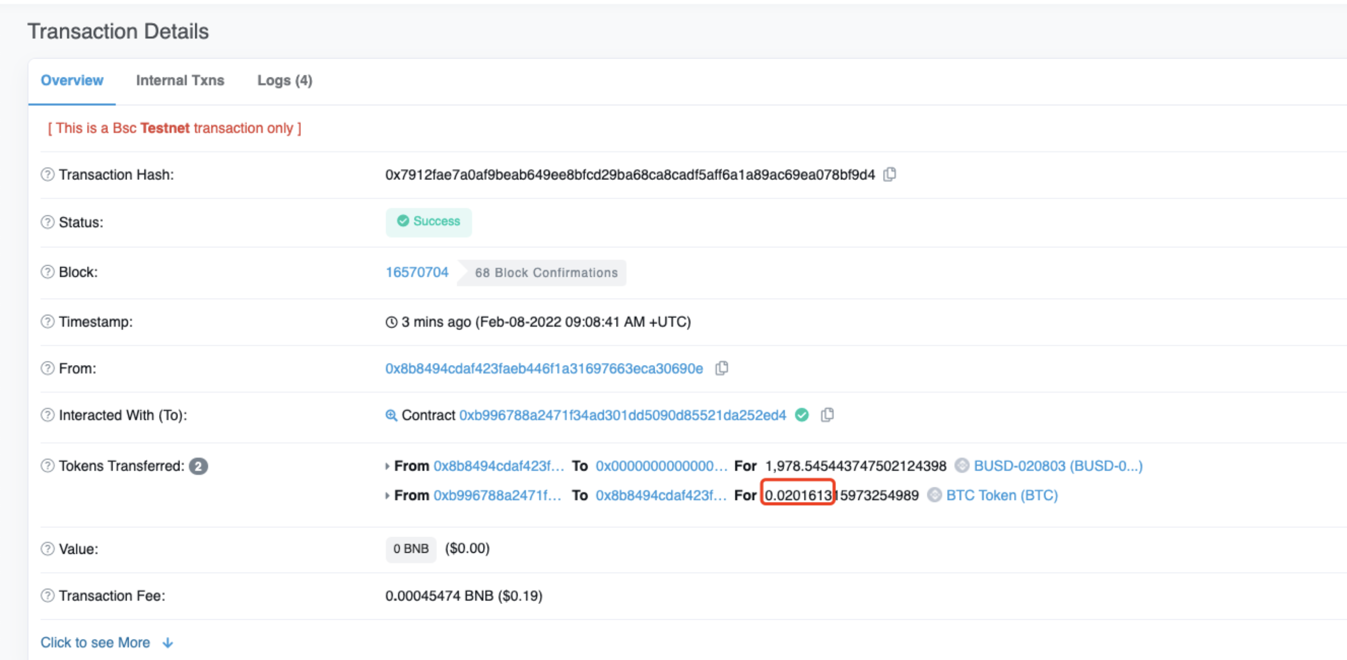
Task: Expand the BTC Token transfer row
Action: click(x=387, y=495)
